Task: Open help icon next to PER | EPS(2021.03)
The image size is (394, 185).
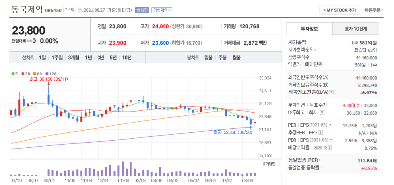Action: point(330,125)
